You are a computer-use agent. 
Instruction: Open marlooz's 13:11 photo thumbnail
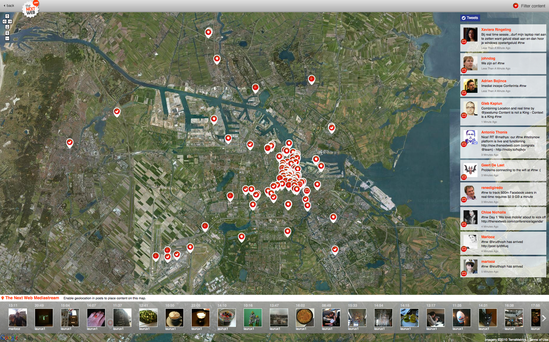click(x=18, y=318)
